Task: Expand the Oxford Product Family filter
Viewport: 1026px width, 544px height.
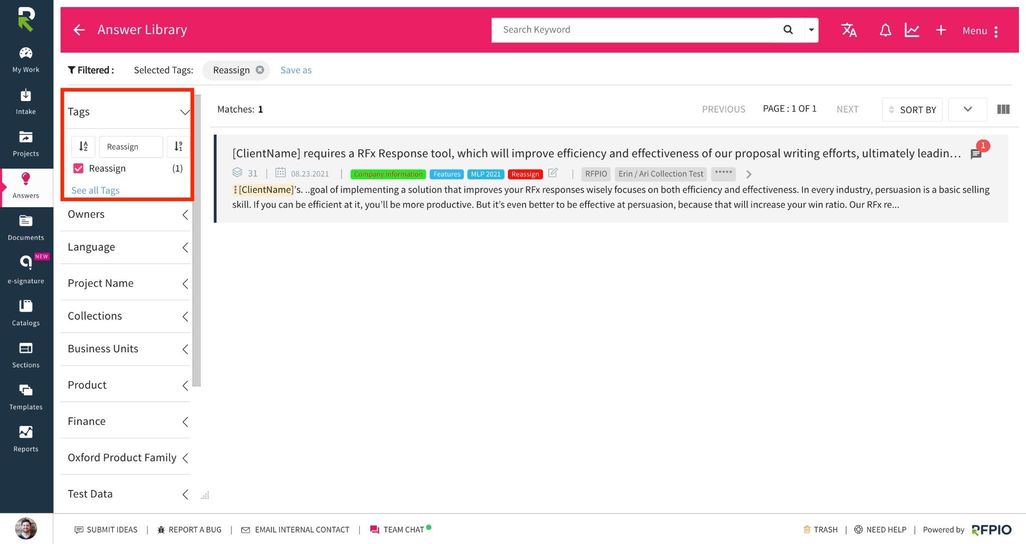Action: (185, 458)
